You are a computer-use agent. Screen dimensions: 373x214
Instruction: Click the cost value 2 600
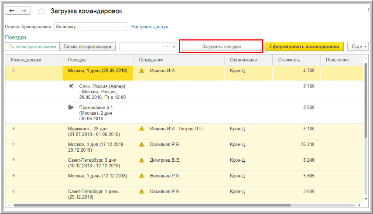pyautogui.click(x=309, y=108)
